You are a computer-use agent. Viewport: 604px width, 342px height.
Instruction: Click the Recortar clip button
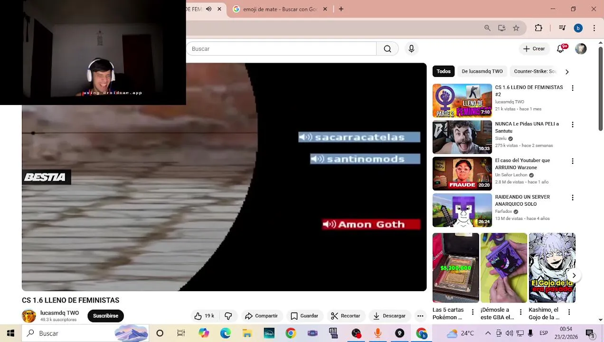345,316
